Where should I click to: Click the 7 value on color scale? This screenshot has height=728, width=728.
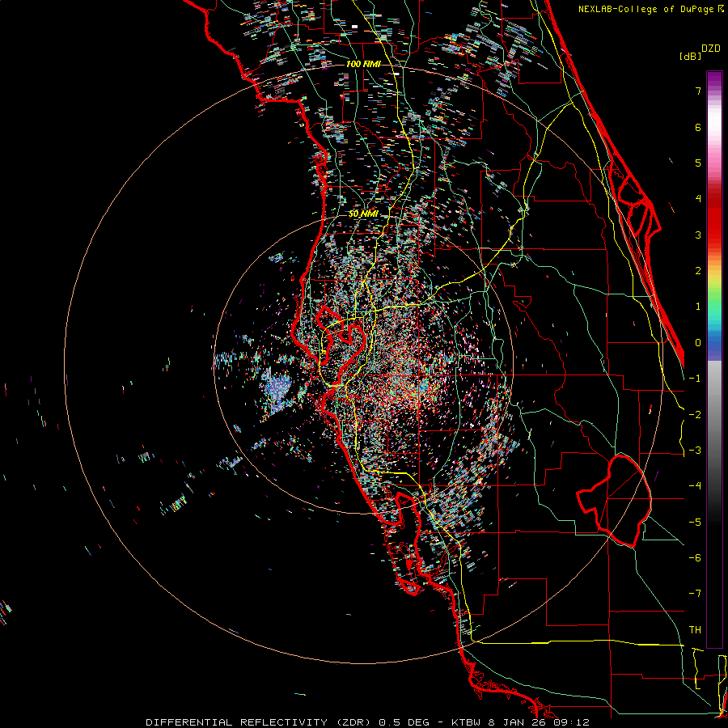(x=698, y=91)
